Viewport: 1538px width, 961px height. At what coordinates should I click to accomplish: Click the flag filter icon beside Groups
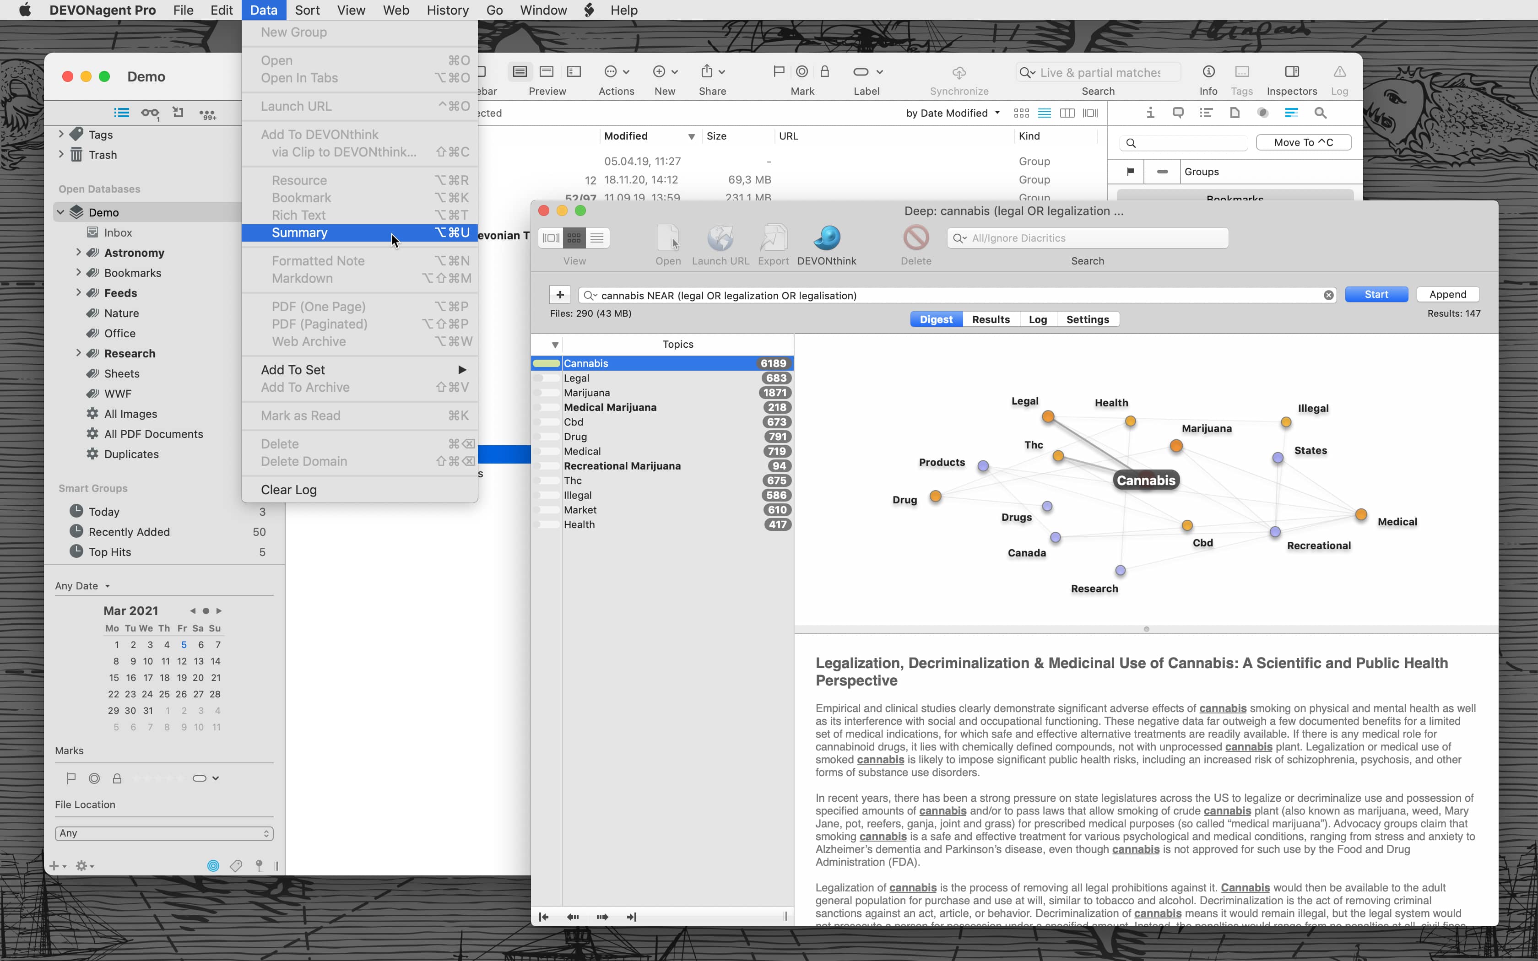click(x=1130, y=172)
